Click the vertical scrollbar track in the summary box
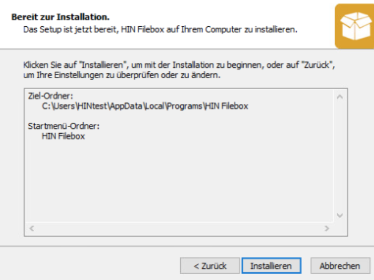Screen dimensions: 374x280 coord(340,156)
